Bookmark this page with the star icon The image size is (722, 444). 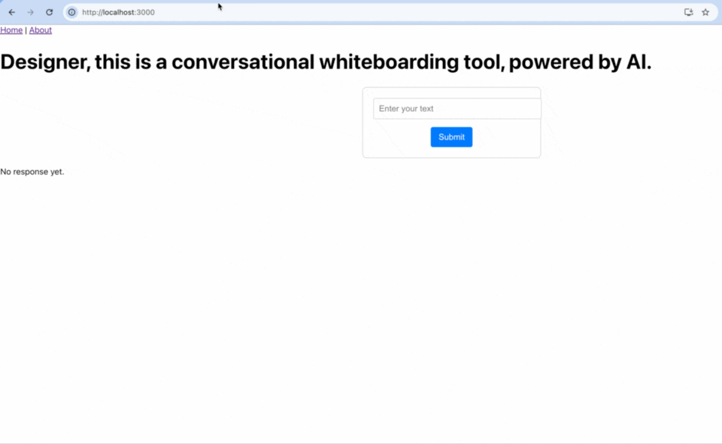[705, 12]
